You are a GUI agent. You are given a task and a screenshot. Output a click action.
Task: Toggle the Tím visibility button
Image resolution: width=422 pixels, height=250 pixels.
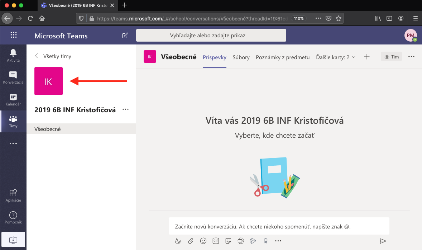[x=391, y=57]
